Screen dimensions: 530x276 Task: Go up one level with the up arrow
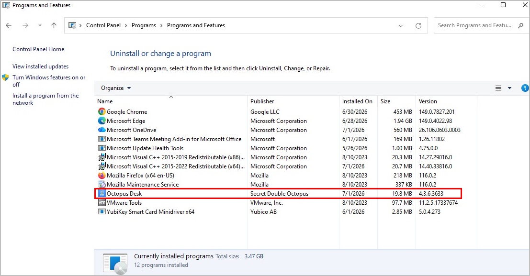54,25
